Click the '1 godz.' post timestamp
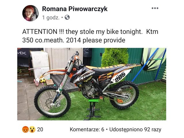The image size is (184, 138). (x=51, y=18)
